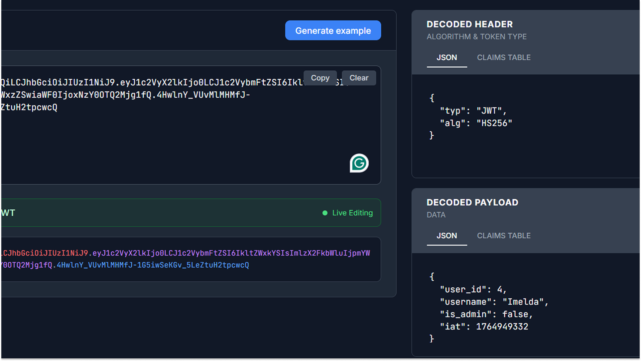Click the red header segment of the colored token
This screenshot has height=361, width=641.
click(x=46, y=253)
